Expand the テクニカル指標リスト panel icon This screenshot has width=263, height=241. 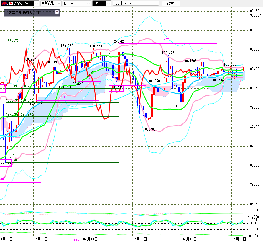pos(57,12)
